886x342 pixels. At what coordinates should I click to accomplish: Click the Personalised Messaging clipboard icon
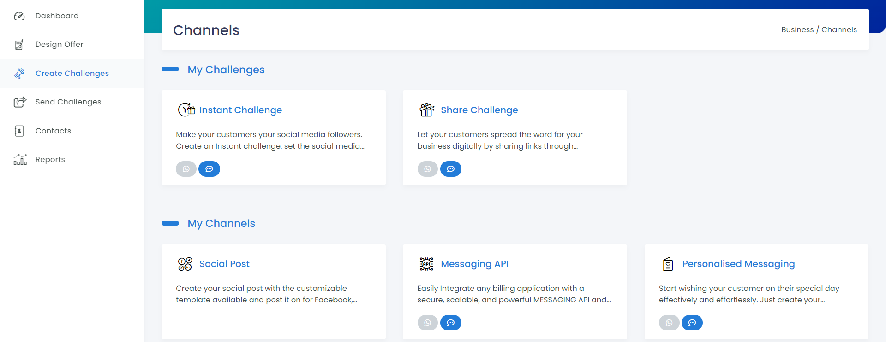pyautogui.click(x=668, y=264)
